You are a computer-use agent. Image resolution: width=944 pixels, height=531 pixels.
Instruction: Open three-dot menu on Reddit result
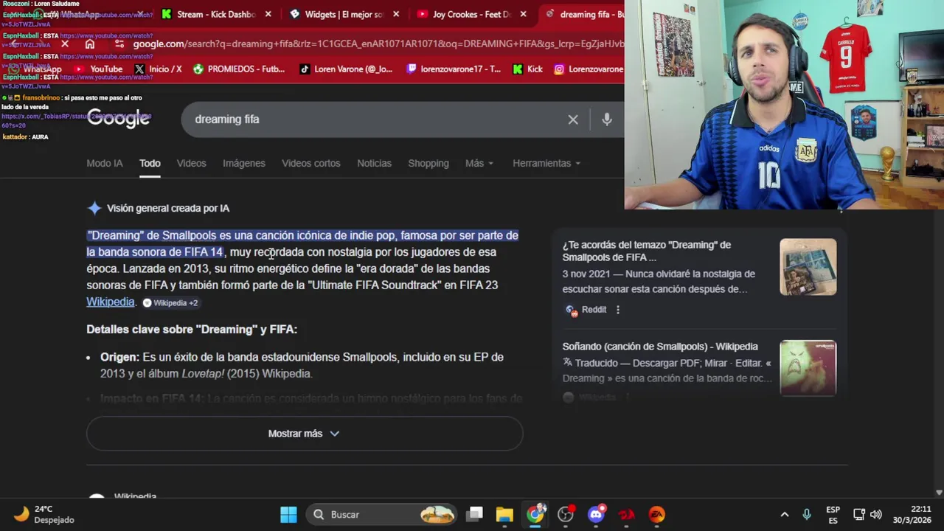click(x=618, y=310)
